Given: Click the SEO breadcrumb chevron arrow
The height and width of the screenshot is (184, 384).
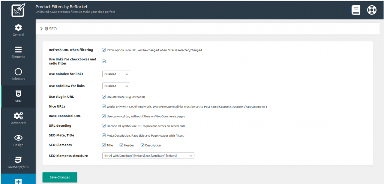Looking at the screenshot, I should (41, 29).
